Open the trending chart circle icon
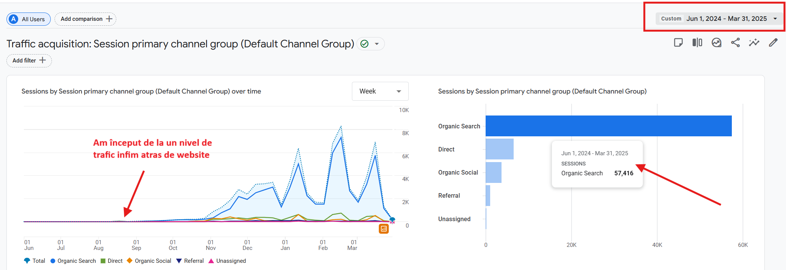The image size is (786, 270). (x=716, y=42)
